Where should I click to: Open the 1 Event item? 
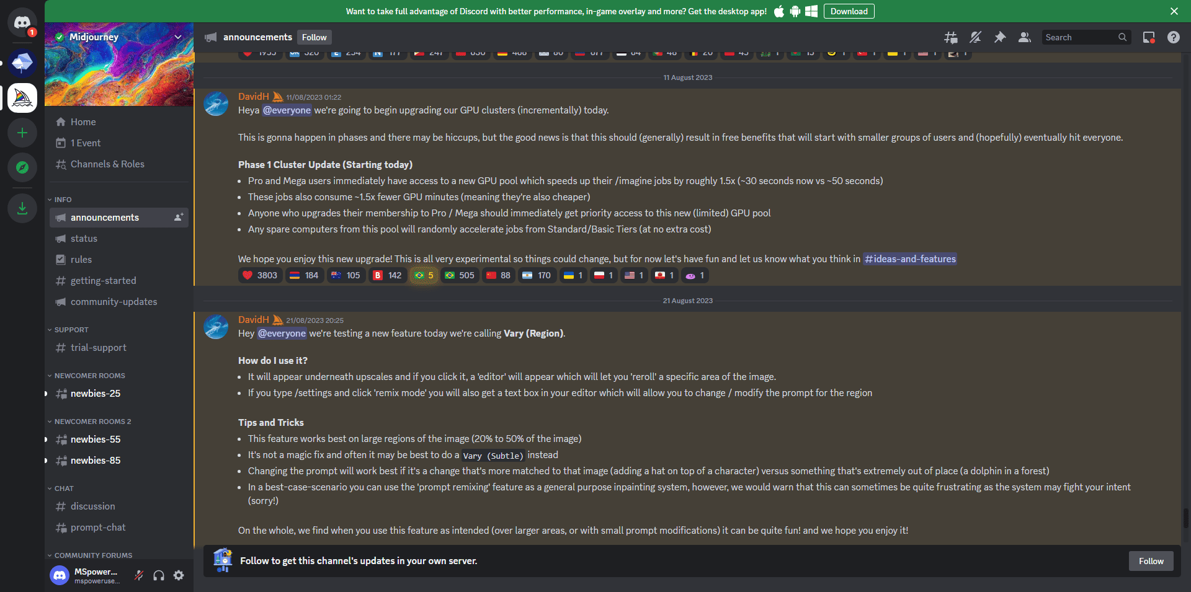pyautogui.click(x=119, y=143)
